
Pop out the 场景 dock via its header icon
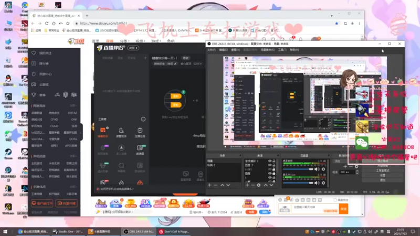[240, 155]
